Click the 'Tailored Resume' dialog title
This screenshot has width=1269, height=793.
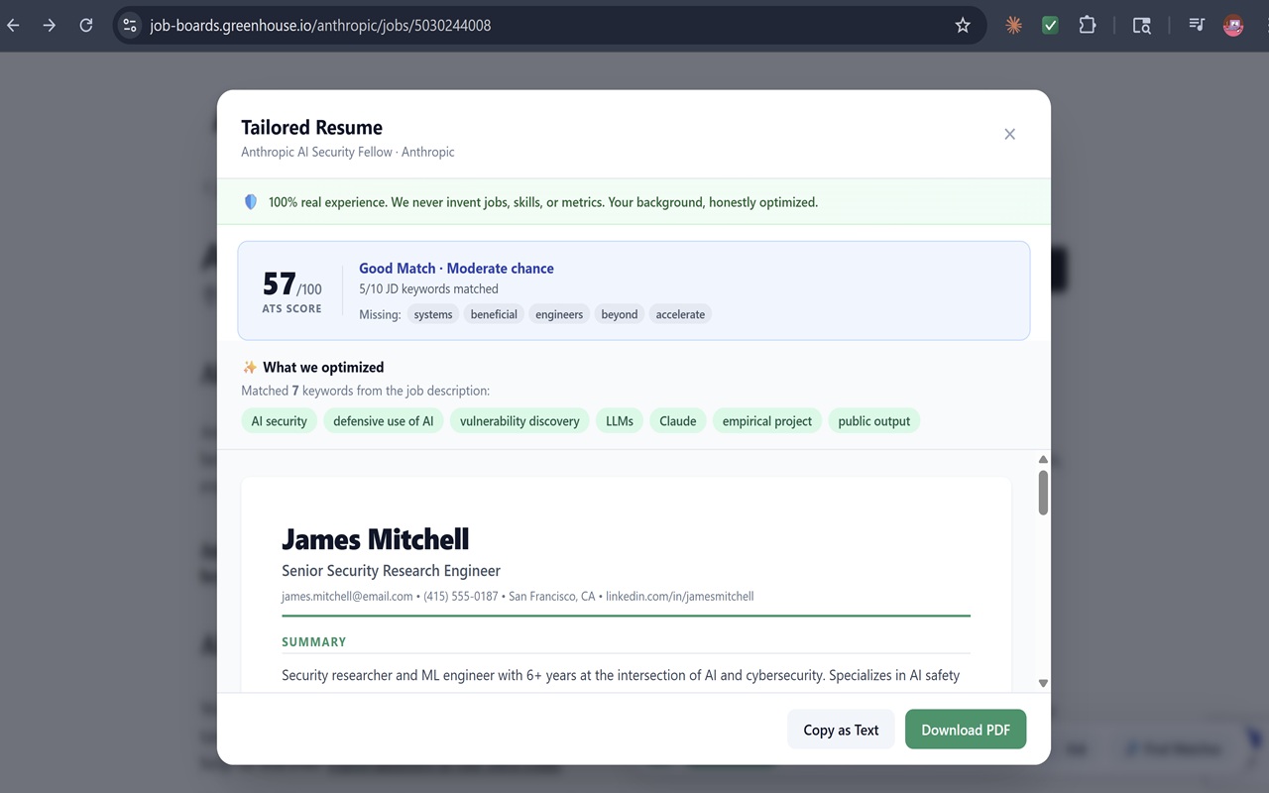(311, 127)
